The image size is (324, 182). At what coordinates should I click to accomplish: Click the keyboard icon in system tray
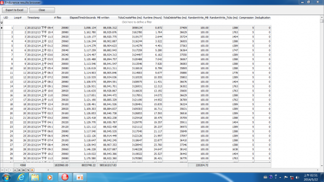pos(265,177)
